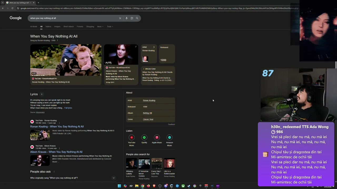Screen dimensions: 337x189
Task: Close the 'when you say nothing at all' tab
Action: [x=34, y=3]
